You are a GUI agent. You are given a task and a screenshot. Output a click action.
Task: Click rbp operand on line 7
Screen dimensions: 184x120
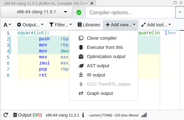[x=65, y=69]
